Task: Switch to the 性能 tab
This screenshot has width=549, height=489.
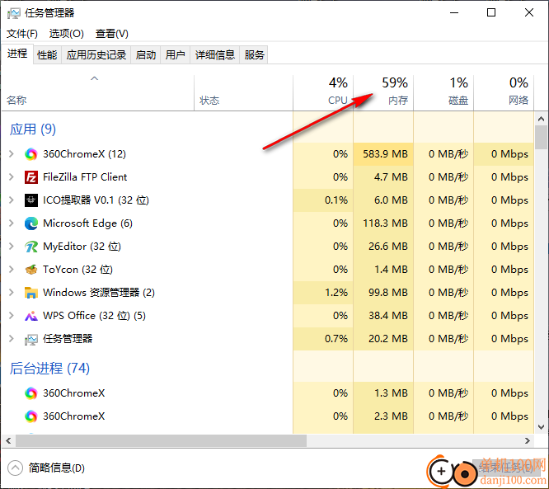Action: 47,55
